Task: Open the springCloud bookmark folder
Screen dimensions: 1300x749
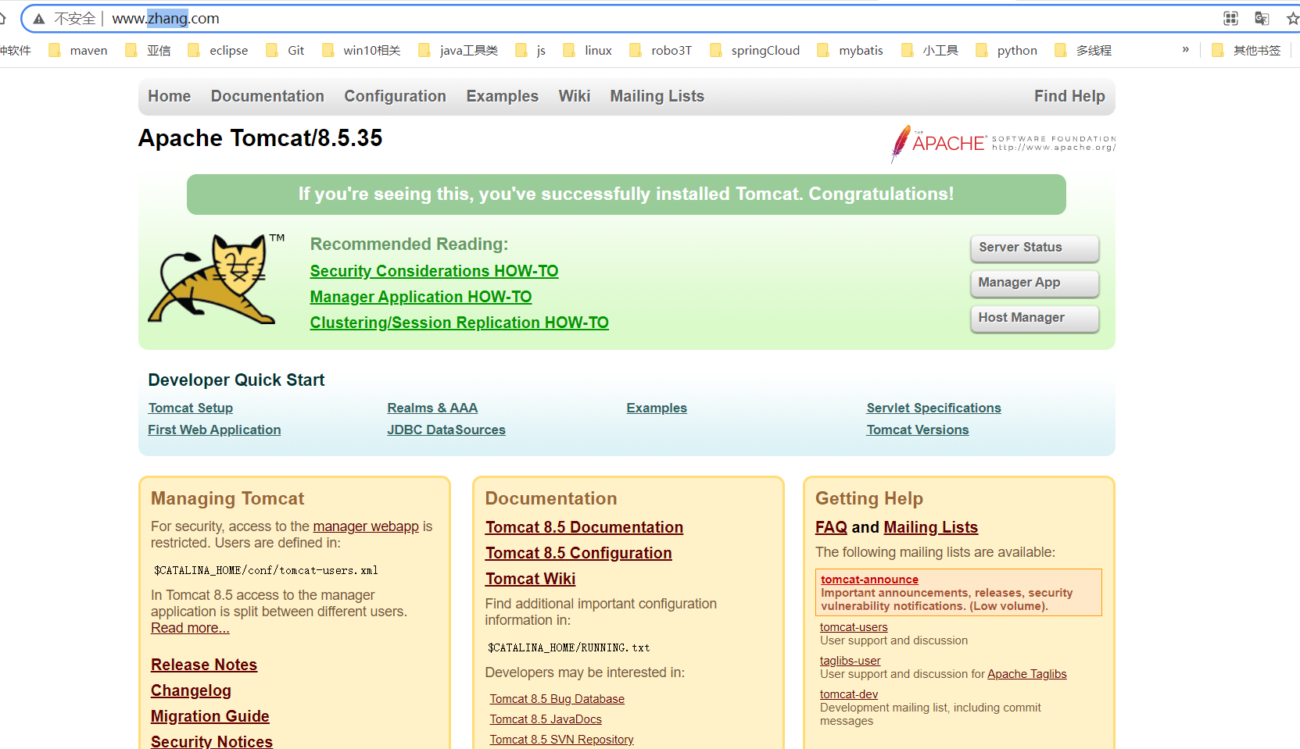Action: [x=754, y=51]
